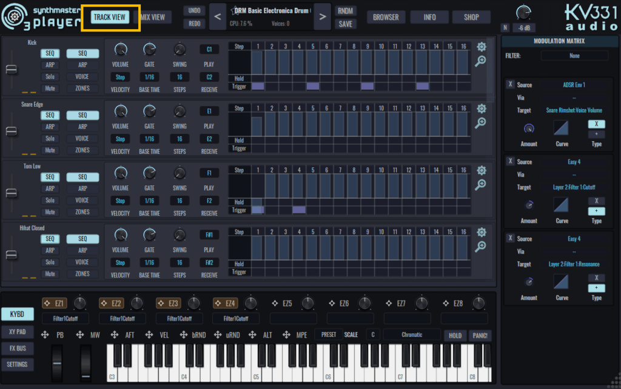Enable ARP mode on Hihat Closed track

[x=50, y=250]
